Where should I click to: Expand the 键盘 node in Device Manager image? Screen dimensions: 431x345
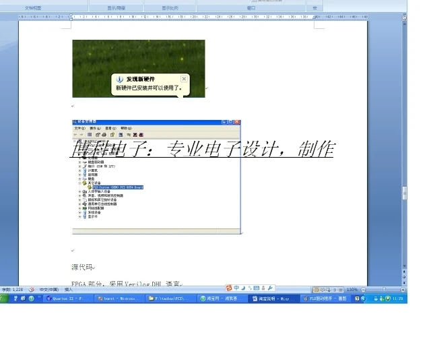[79, 179]
